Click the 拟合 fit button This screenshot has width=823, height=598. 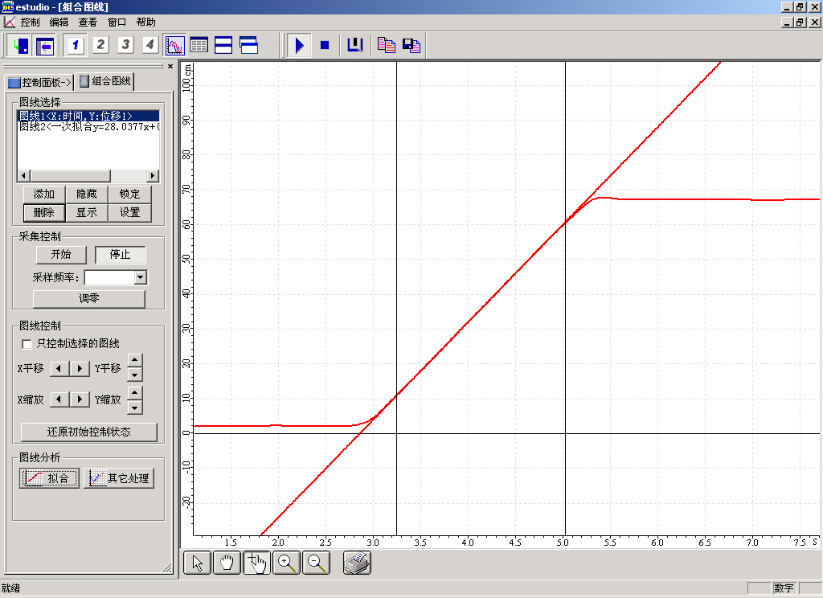49,478
